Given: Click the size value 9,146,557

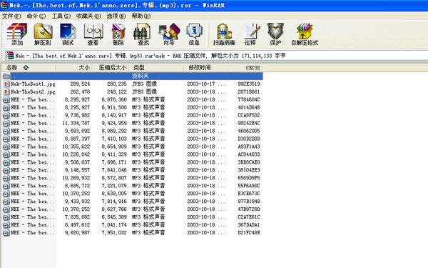Looking at the screenshot, I should pos(77,170).
